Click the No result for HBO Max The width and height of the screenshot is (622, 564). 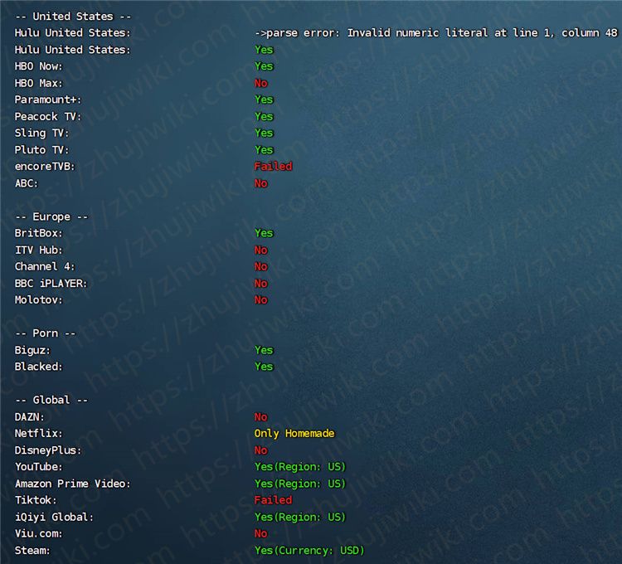pos(261,83)
